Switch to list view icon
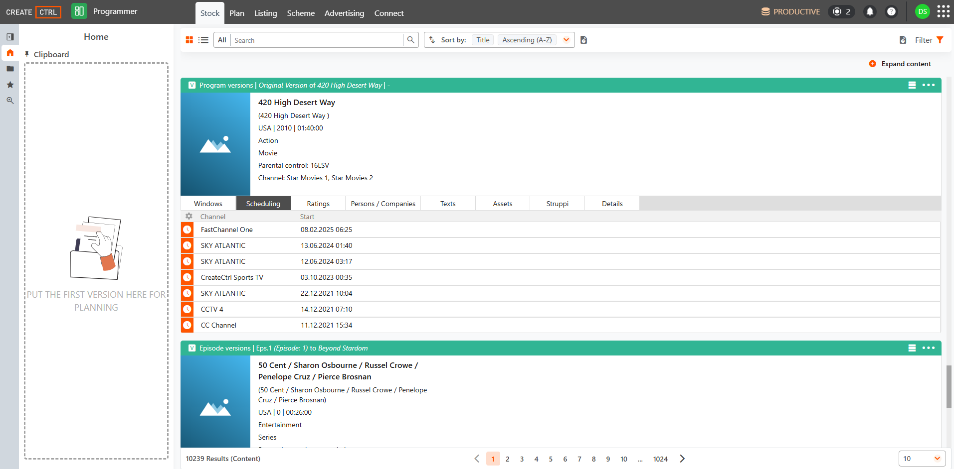The image size is (954, 469). click(x=203, y=40)
